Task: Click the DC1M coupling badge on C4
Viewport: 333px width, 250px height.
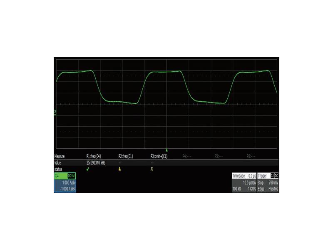Action: (x=71, y=176)
